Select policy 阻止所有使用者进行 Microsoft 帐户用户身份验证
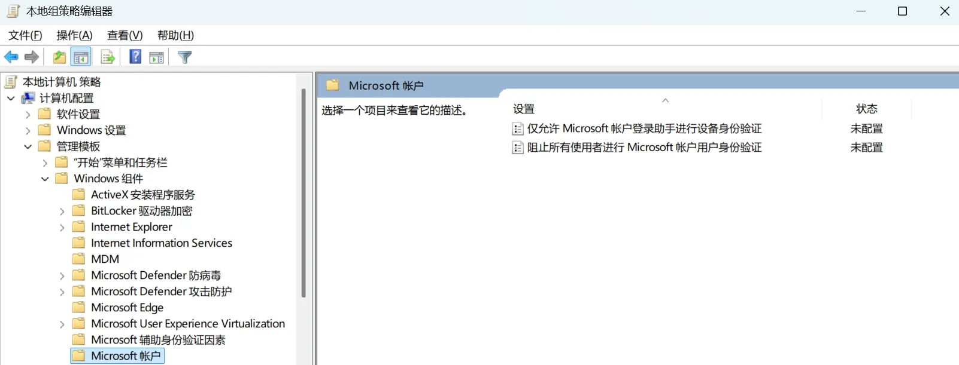 (x=644, y=148)
